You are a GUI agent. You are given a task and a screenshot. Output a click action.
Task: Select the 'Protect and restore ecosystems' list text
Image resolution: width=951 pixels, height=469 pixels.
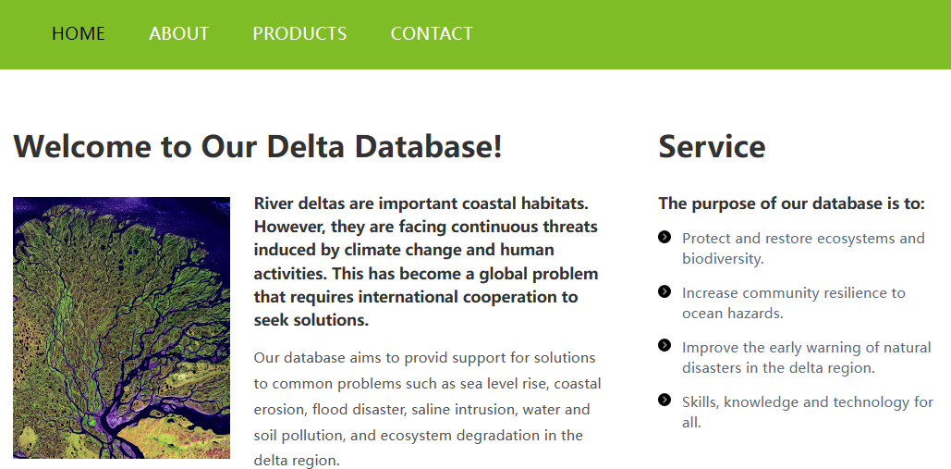[x=802, y=248]
